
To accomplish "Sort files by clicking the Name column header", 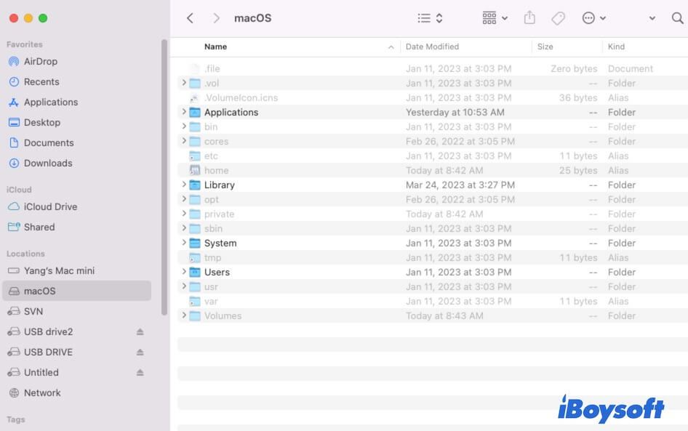I will (215, 47).
